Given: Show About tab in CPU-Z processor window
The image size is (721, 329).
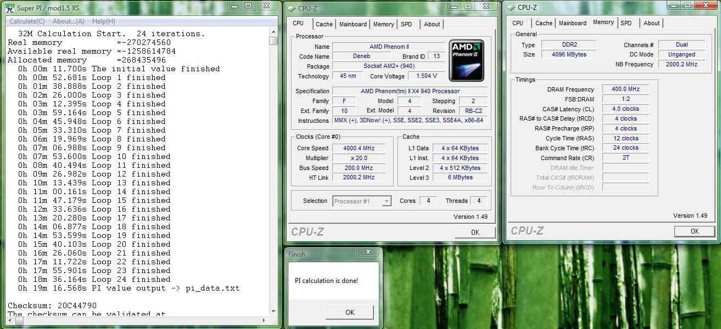Looking at the screenshot, I should click(x=432, y=24).
